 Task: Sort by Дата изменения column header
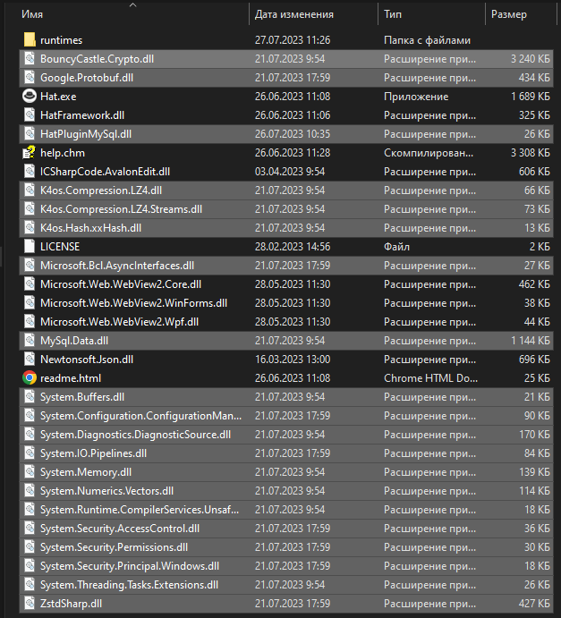(294, 15)
